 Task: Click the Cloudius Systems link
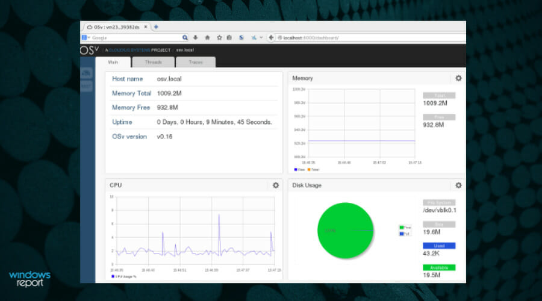pyautogui.click(x=129, y=50)
